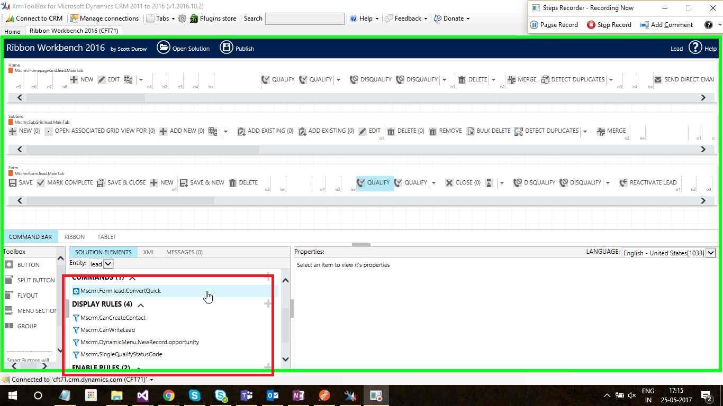Switch to RIBBON tab
Screen dimensions: 723x406
point(75,237)
